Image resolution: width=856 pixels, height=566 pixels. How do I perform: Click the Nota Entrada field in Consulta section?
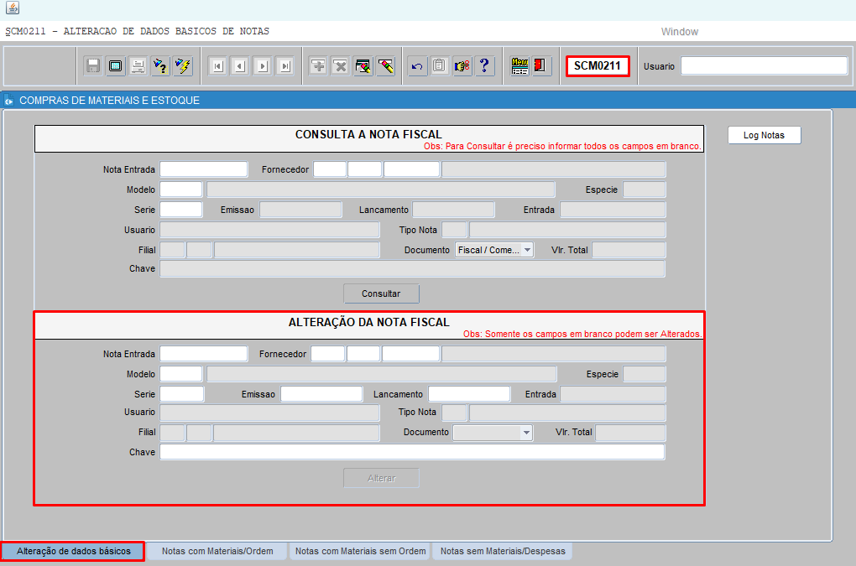coord(204,169)
